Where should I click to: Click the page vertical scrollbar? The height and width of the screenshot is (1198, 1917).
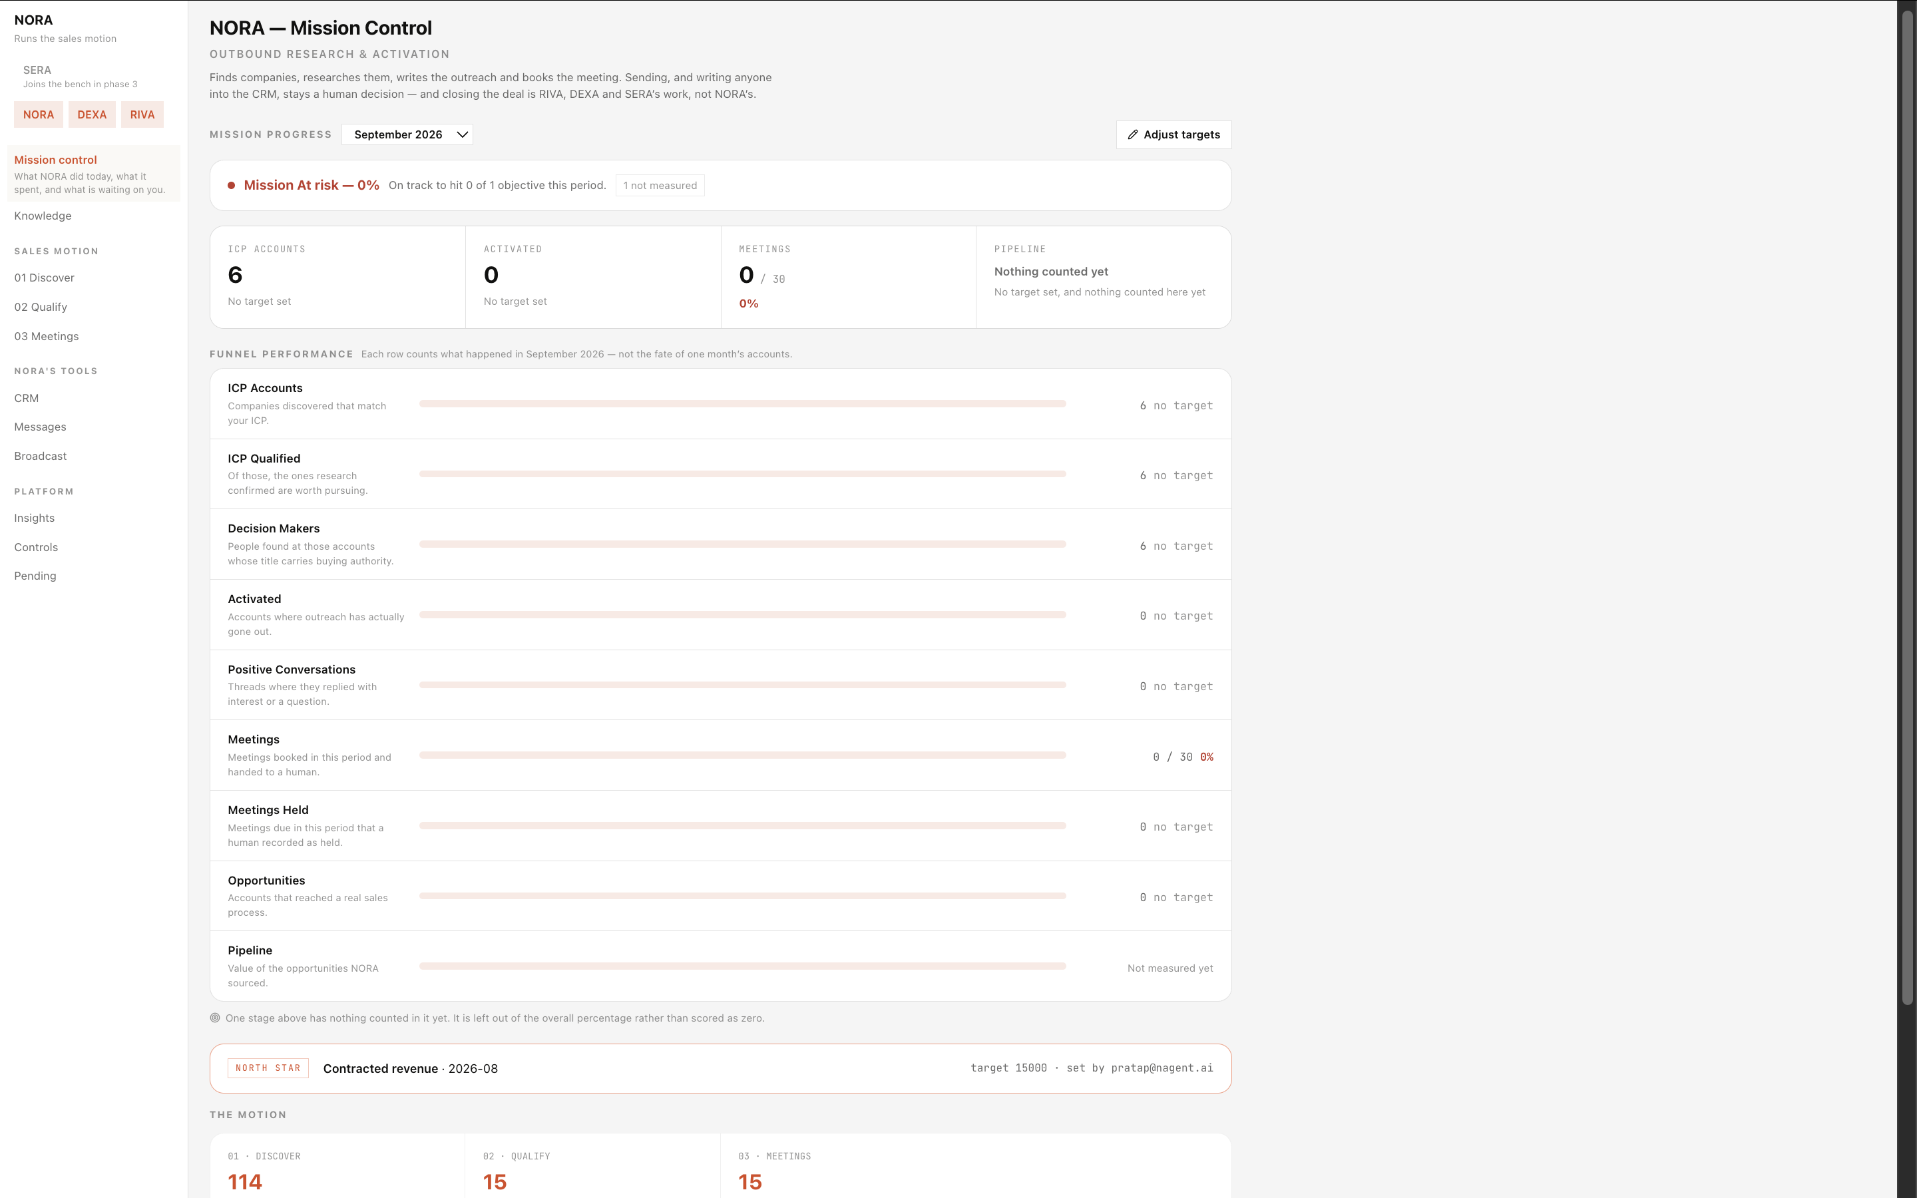(x=1907, y=507)
